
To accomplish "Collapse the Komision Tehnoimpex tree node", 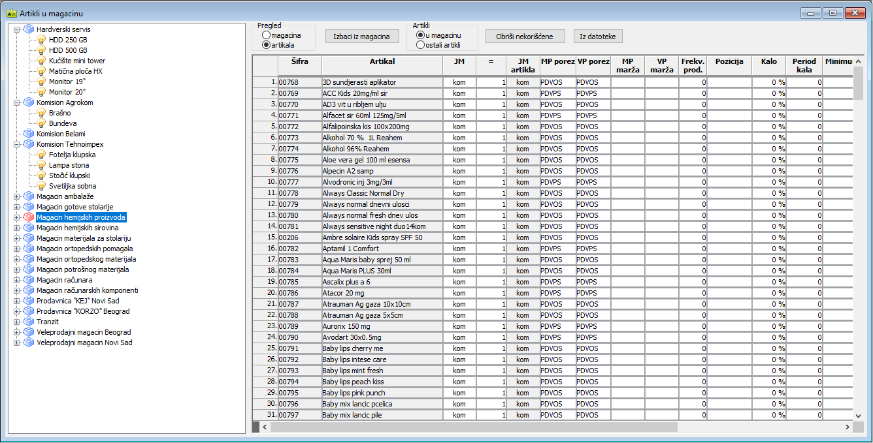I will pyautogui.click(x=17, y=144).
